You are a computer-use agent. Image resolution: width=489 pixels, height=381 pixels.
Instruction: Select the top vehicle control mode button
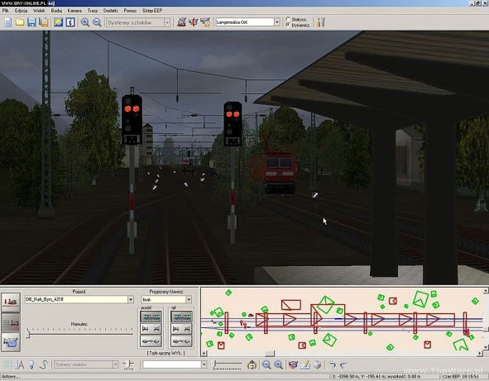(x=11, y=302)
